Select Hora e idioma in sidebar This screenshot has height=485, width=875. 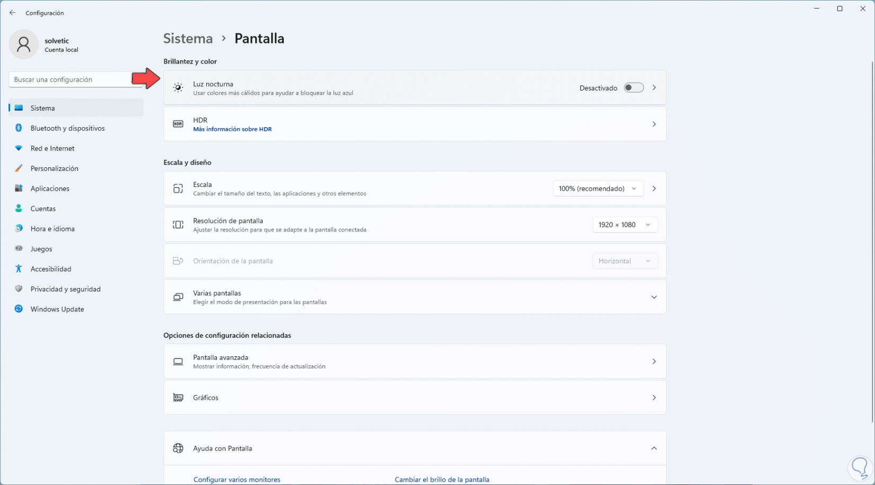pos(52,229)
